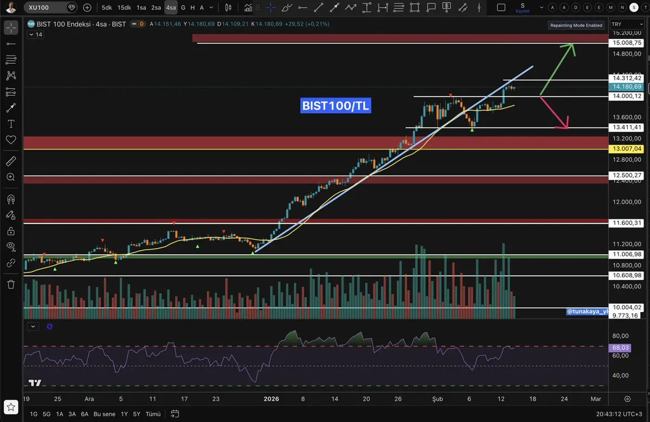Open timezone via 20:43:12 UTC+3
Viewport: 650px width, 422px height.
click(x=619, y=414)
